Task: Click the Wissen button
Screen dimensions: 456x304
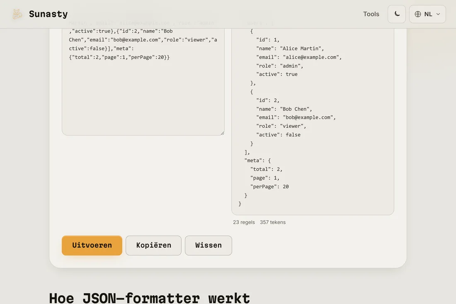Action: [x=208, y=245]
